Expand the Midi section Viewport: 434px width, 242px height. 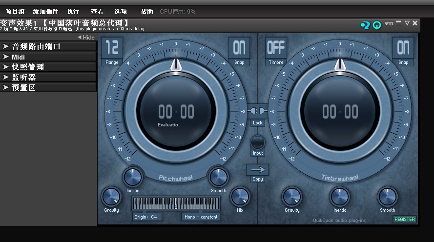point(48,57)
